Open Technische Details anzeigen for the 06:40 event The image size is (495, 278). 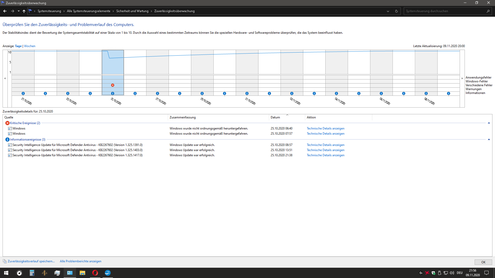(x=325, y=128)
